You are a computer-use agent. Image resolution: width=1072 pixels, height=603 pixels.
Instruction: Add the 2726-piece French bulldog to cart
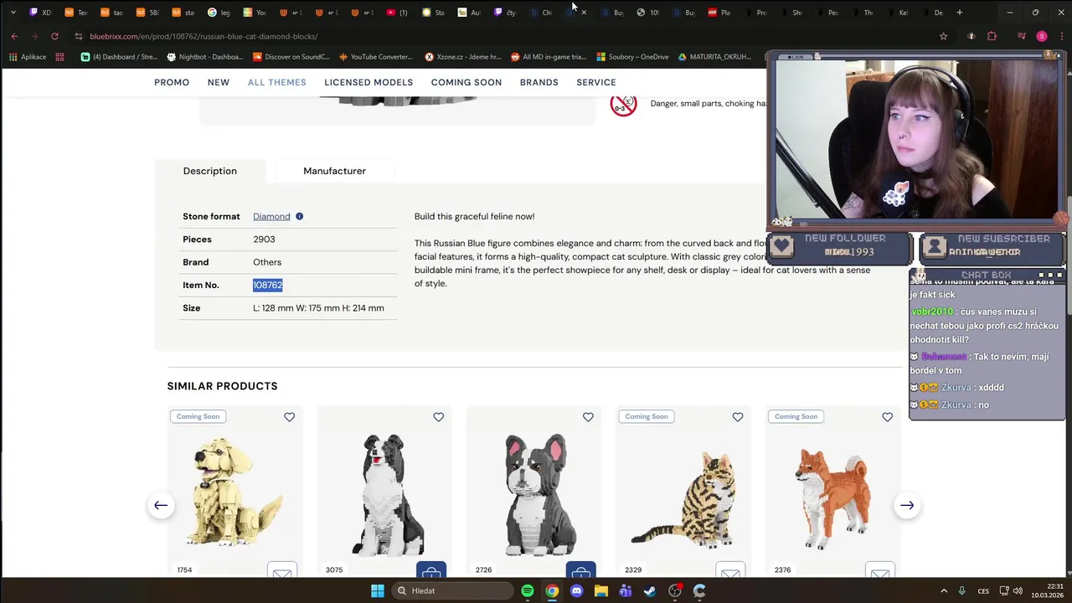click(x=580, y=570)
